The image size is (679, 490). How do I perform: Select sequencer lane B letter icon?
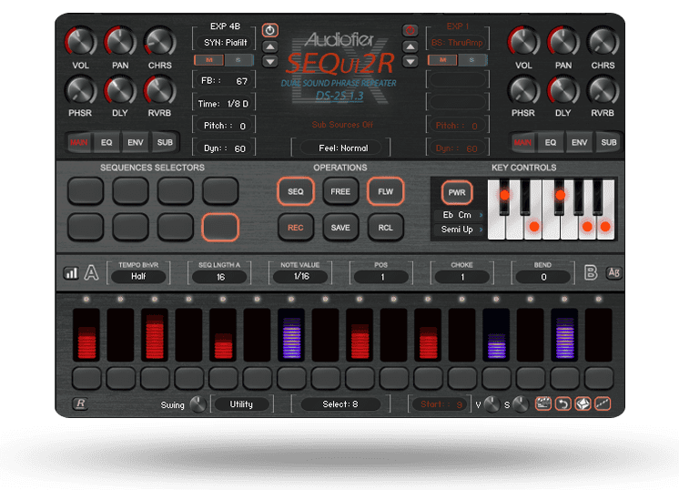click(591, 272)
